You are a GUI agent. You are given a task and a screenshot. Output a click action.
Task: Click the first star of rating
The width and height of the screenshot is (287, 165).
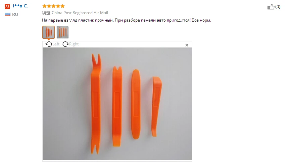(45, 6)
